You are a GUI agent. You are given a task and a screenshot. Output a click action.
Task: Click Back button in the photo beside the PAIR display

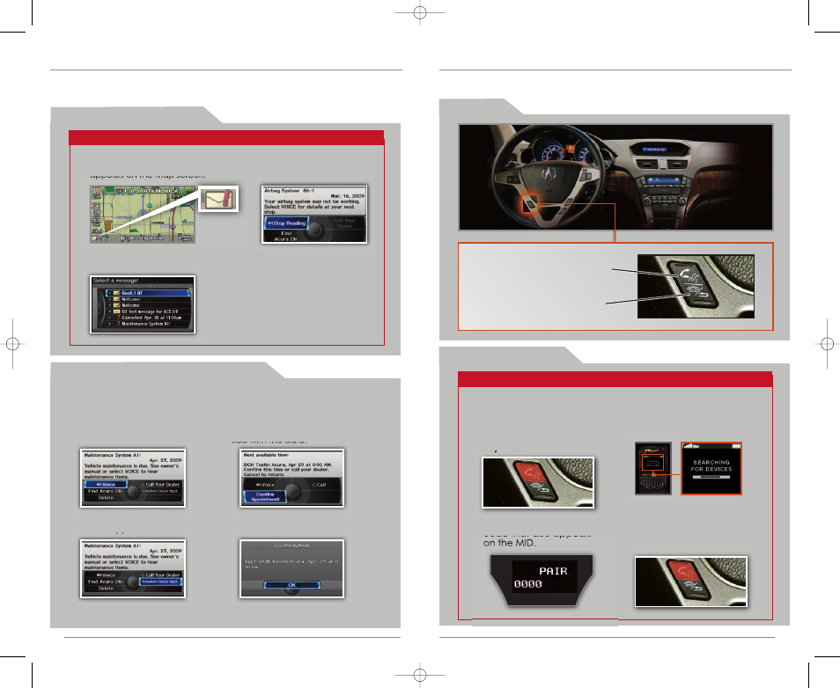[693, 588]
